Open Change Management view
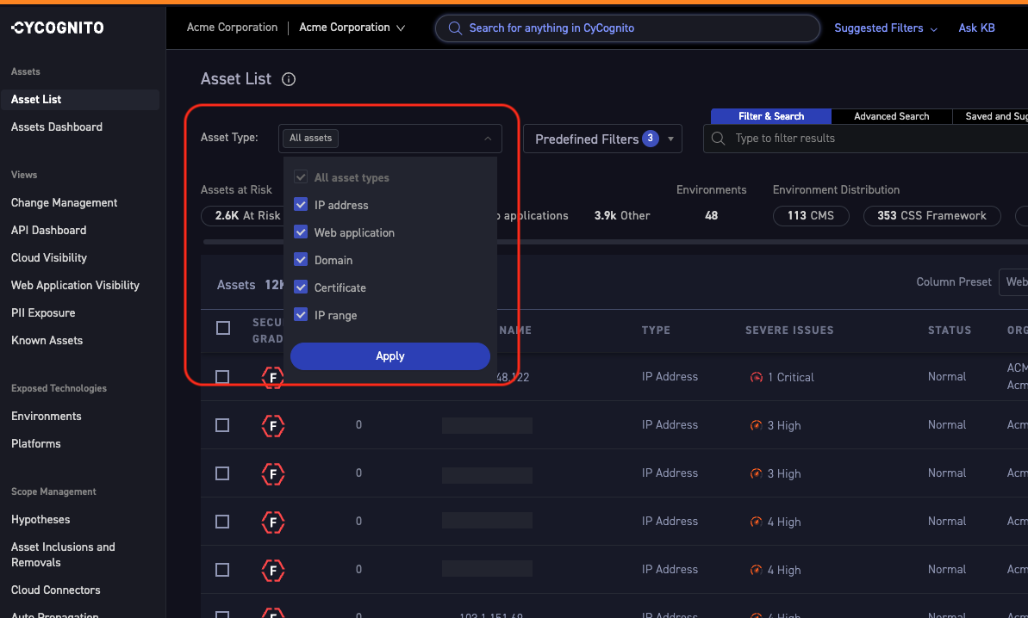The width and height of the screenshot is (1028, 618). pyautogui.click(x=65, y=203)
